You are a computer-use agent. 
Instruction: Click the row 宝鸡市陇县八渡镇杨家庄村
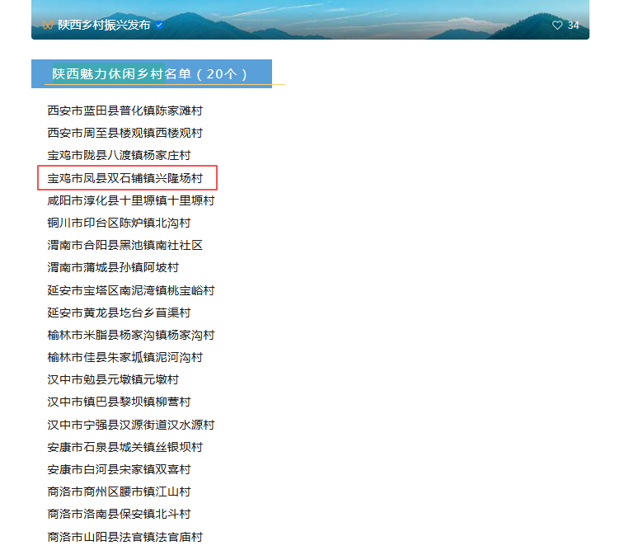click(120, 155)
